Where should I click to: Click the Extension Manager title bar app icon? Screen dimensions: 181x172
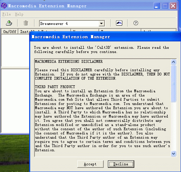(4, 6)
